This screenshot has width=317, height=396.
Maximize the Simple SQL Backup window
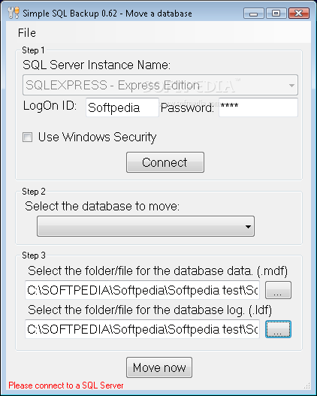(x=276, y=13)
